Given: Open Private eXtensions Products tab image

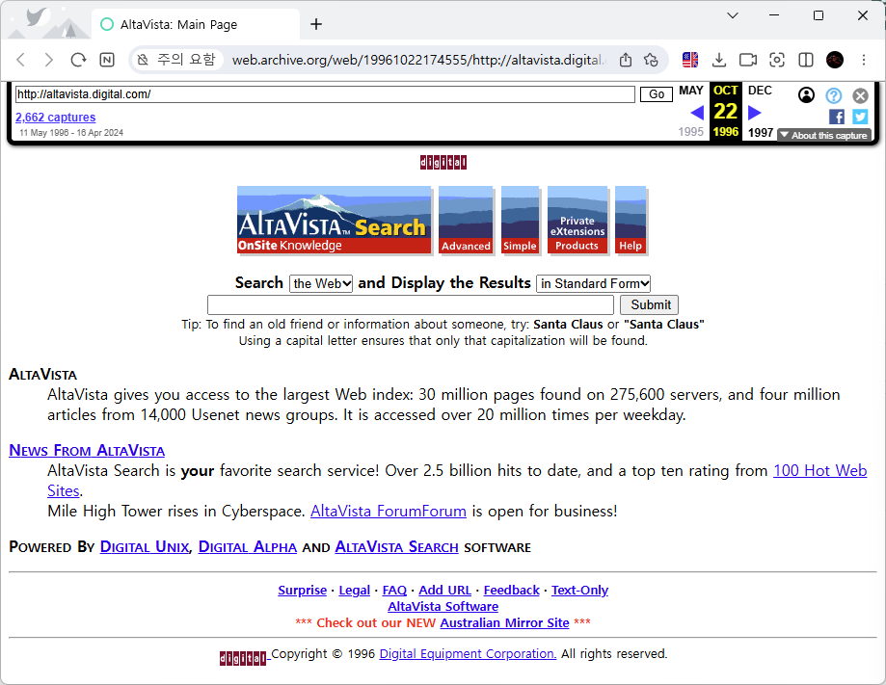Looking at the screenshot, I should click(577, 220).
